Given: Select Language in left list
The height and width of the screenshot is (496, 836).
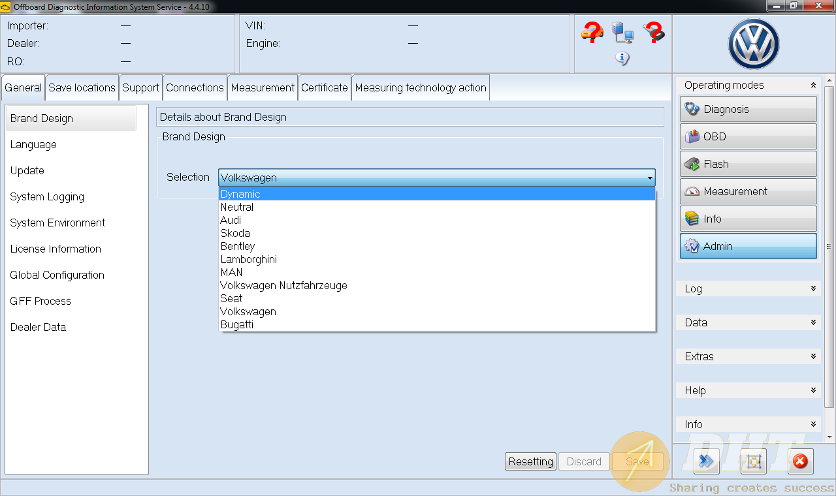Looking at the screenshot, I should coord(71,144).
